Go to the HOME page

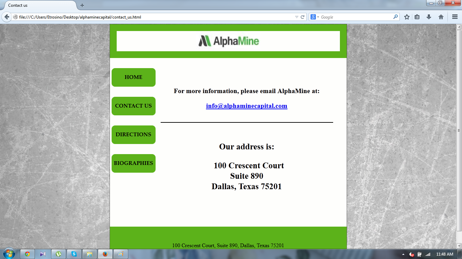(x=134, y=77)
